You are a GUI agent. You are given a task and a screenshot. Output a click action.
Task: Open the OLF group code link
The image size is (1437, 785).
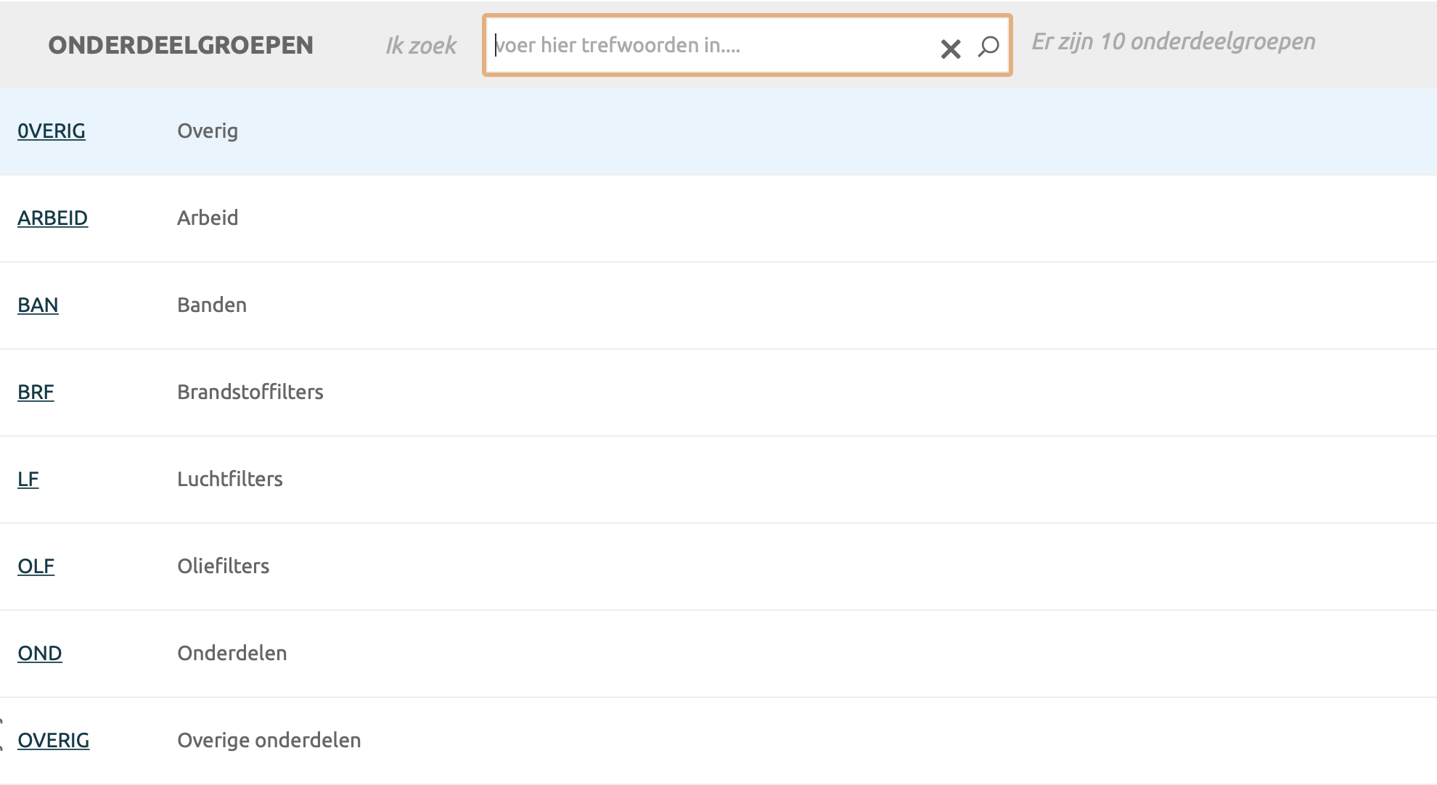click(36, 567)
